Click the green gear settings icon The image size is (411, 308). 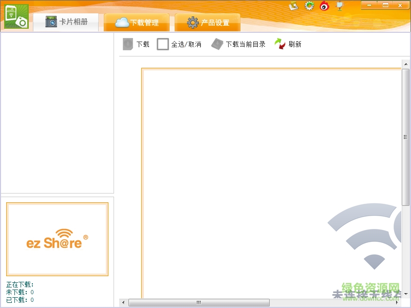(309, 7)
